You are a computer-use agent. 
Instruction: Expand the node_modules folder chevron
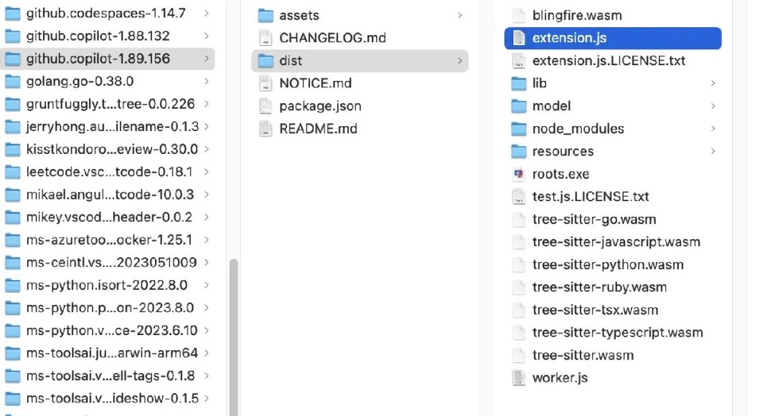coord(713,129)
